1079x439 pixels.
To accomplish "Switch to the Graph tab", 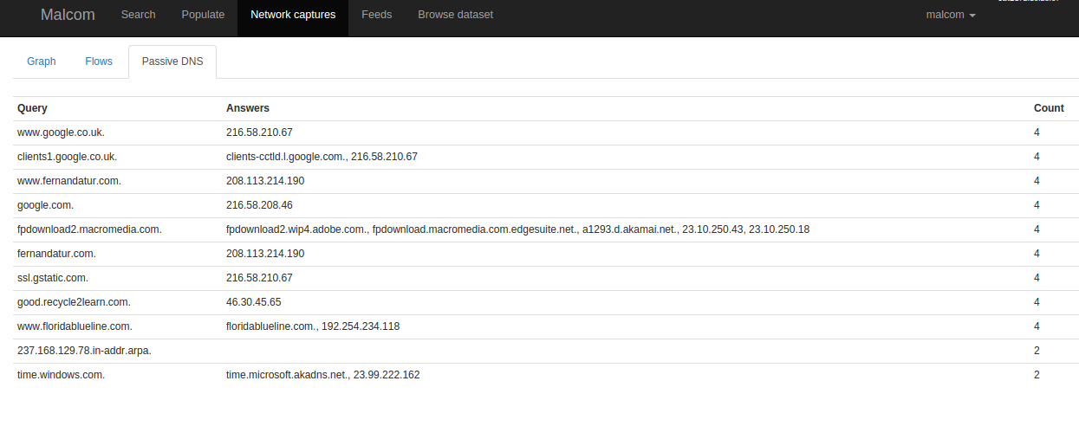I will coord(42,61).
